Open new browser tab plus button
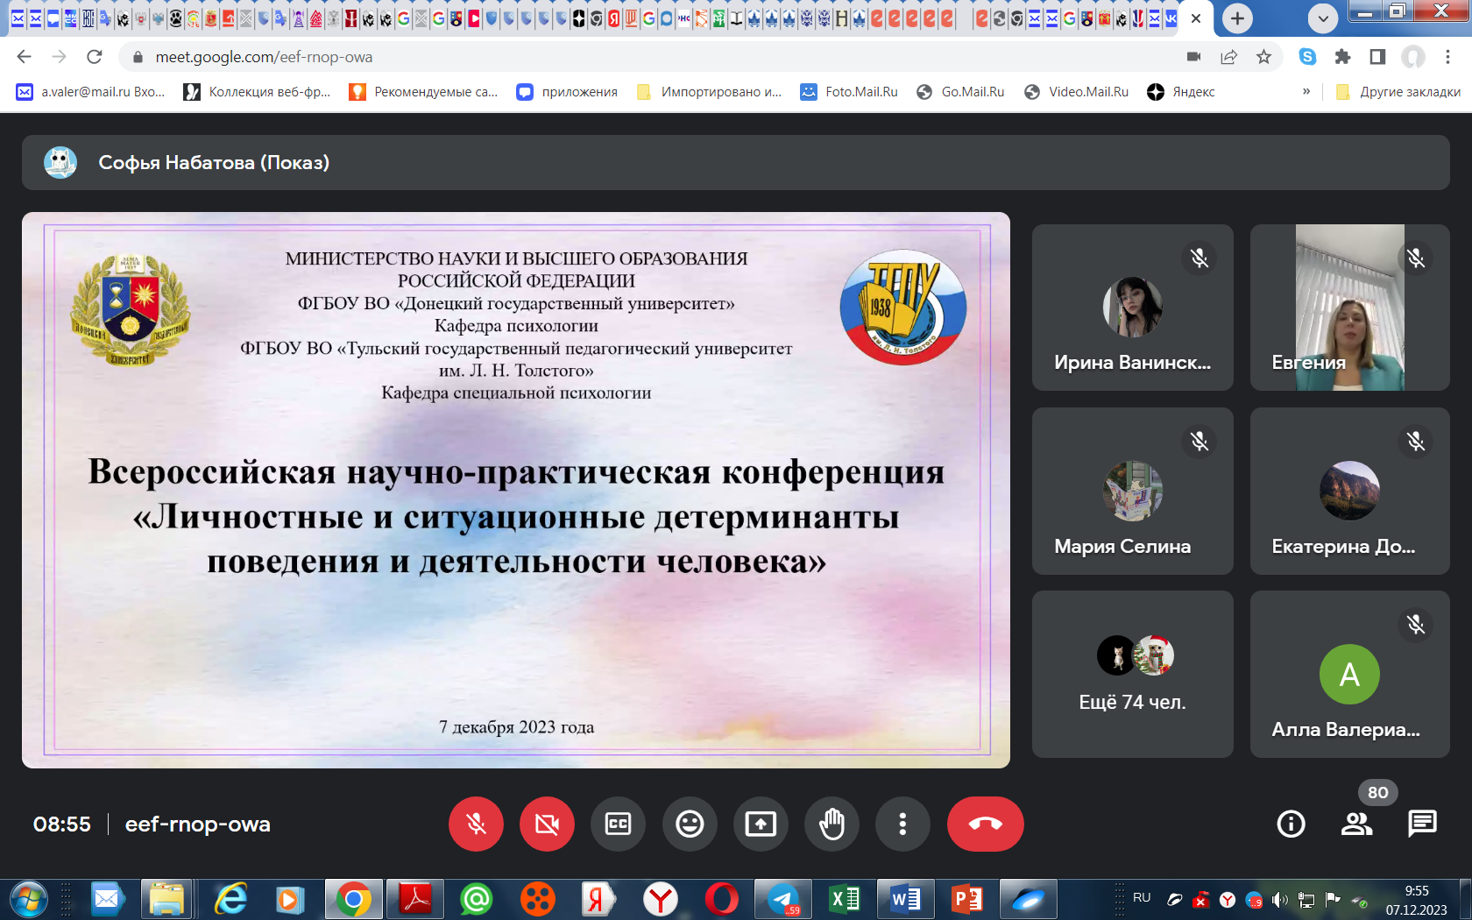The image size is (1472, 920). tap(1237, 18)
